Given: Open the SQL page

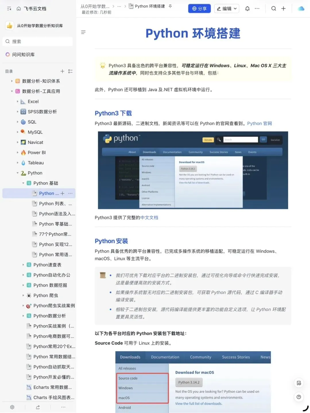Looking at the screenshot, I should coord(32,122).
